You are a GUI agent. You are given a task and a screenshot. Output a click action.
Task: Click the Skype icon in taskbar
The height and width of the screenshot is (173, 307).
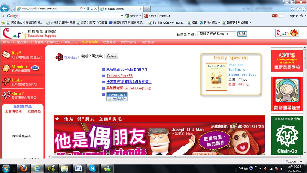(x=92, y=168)
